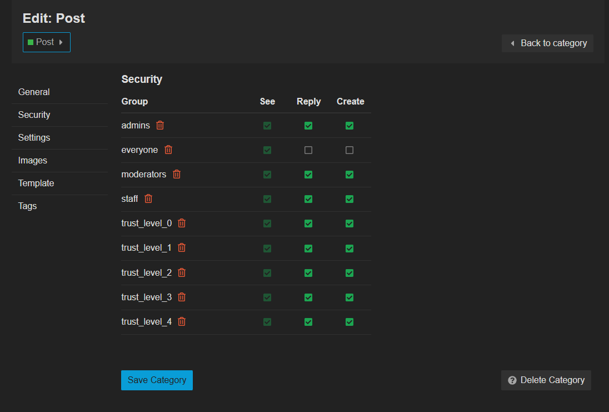Disable Create for trust_level_2
This screenshot has width=609, height=412.
point(350,273)
